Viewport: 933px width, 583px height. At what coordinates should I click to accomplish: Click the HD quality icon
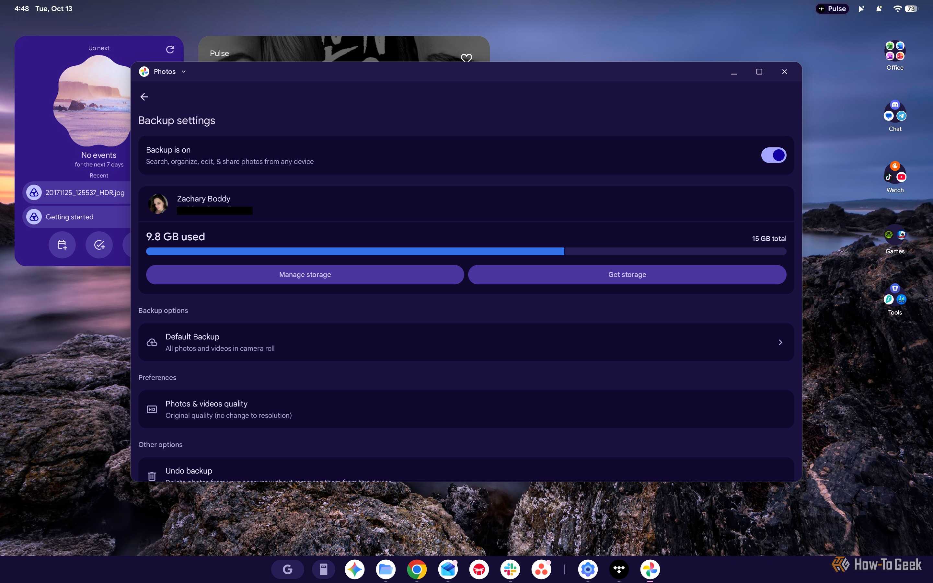(x=152, y=409)
